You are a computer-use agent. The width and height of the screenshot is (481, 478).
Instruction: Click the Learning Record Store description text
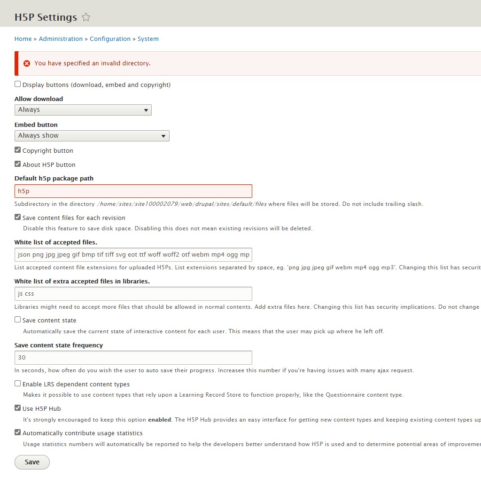tap(214, 395)
